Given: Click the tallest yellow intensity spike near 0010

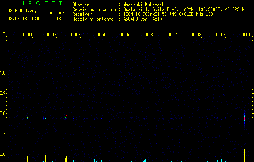Looking at the screenshot, I should [x=244, y=156].
